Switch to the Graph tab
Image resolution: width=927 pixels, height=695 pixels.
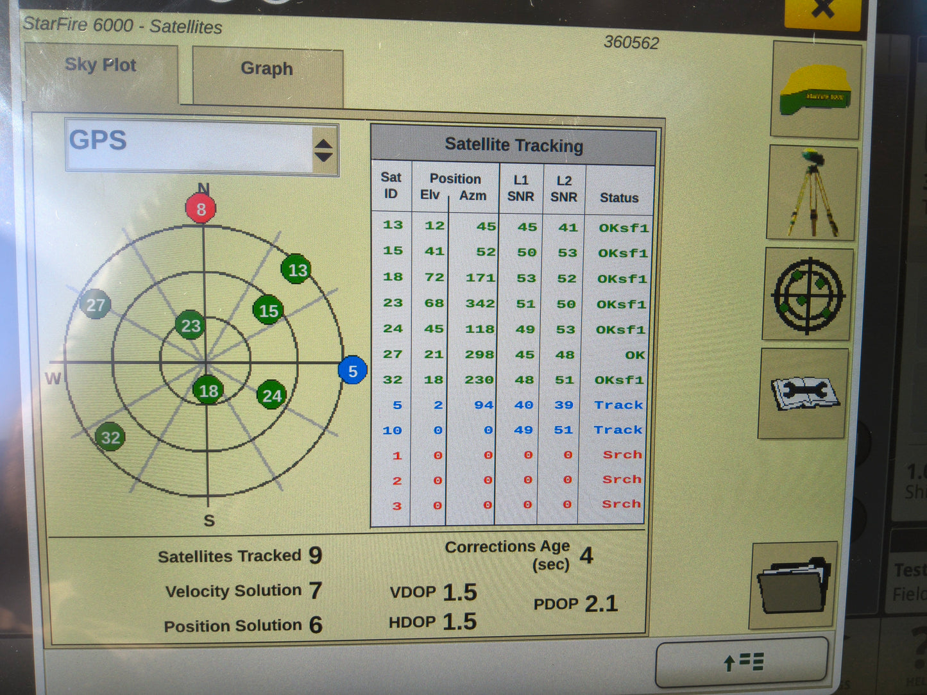[x=266, y=69]
